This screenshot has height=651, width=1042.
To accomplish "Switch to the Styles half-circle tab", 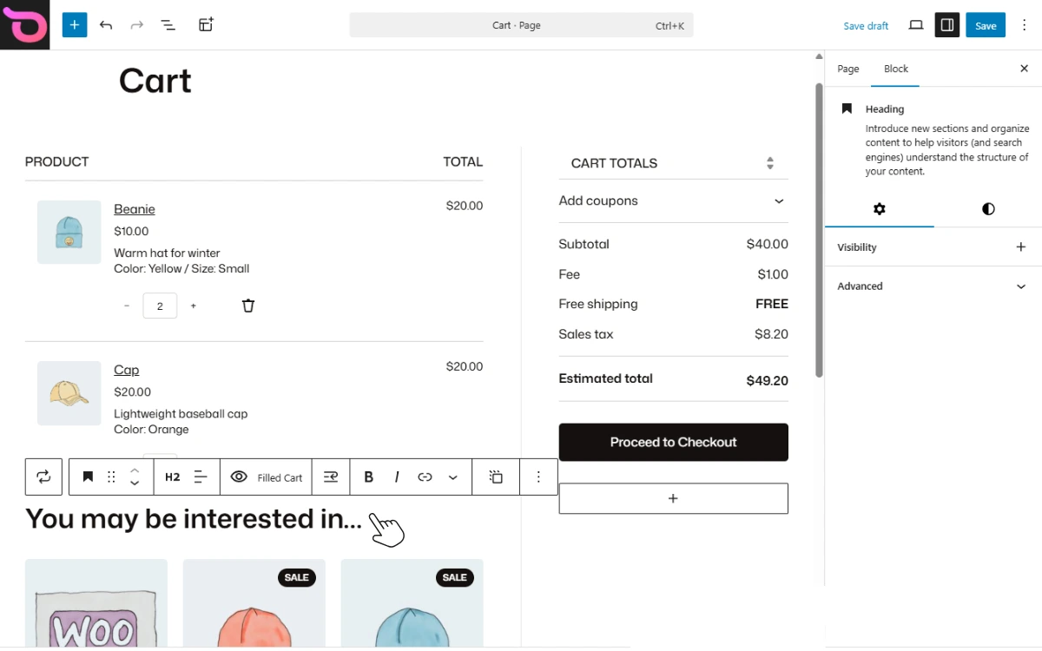I will [x=988, y=209].
